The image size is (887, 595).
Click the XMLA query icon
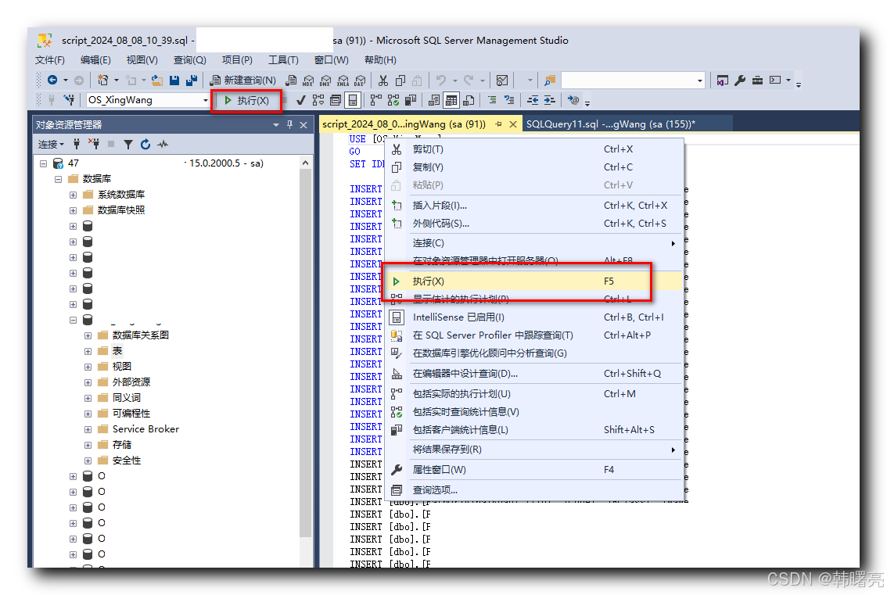tap(343, 81)
